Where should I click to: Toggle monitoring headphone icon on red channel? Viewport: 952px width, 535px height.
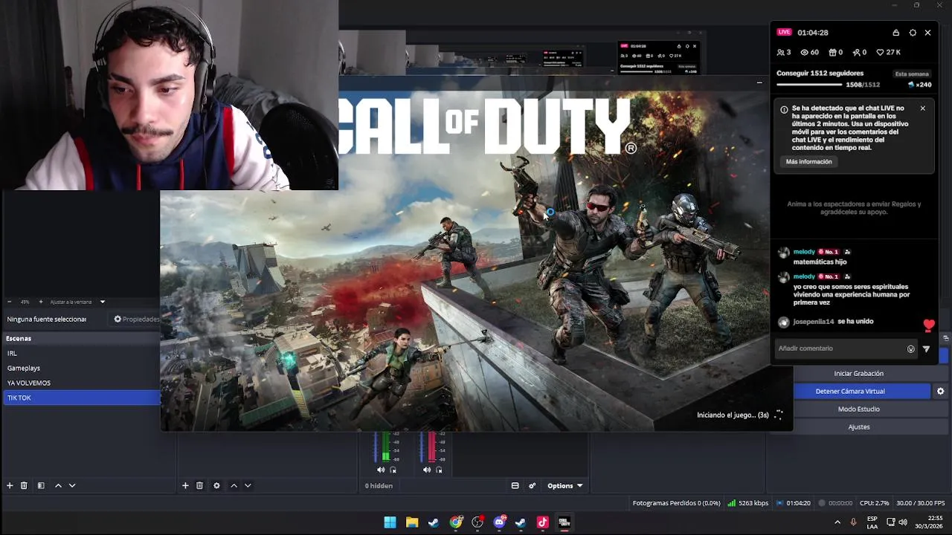(439, 470)
